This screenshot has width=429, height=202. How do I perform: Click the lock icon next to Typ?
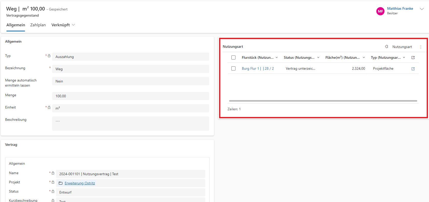tap(49, 56)
